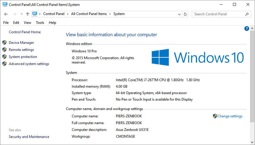Close the System window
255x145 pixels.
click(248, 4)
